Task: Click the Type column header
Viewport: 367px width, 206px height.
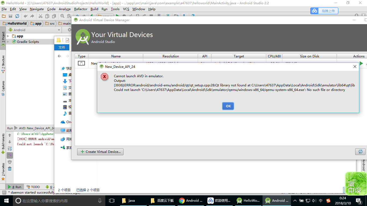Action: (x=82, y=56)
